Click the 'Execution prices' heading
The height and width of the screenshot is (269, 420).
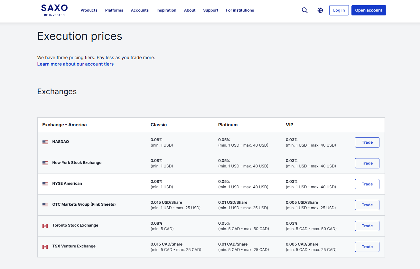[x=80, y=36]
